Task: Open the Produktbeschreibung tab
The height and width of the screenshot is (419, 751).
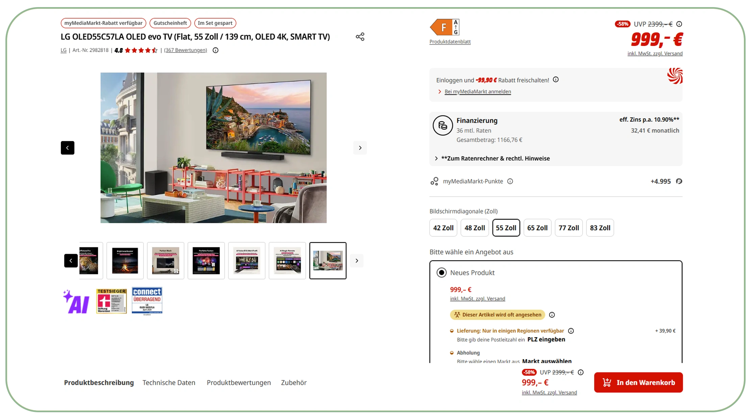Action: point(99,383)
